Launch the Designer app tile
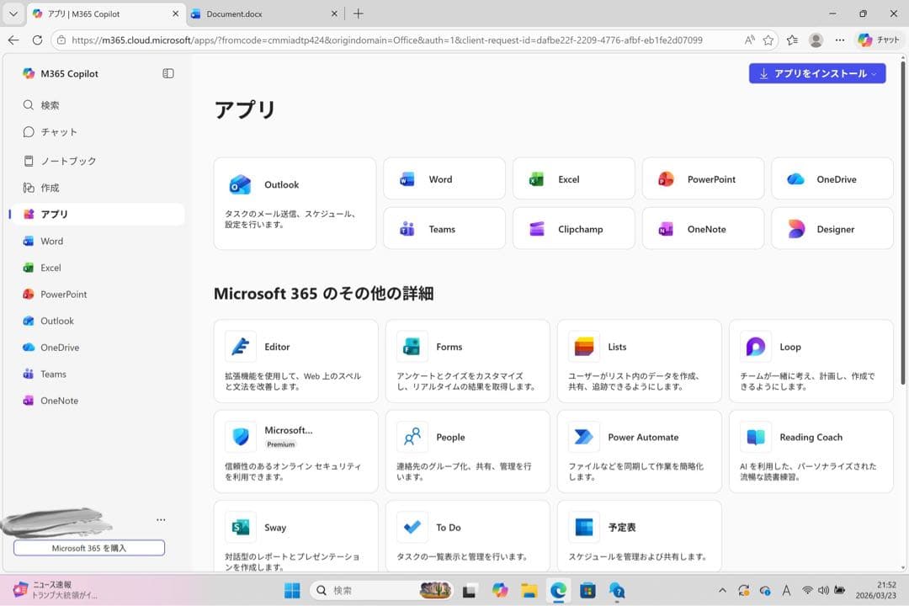 click(832, 228)
